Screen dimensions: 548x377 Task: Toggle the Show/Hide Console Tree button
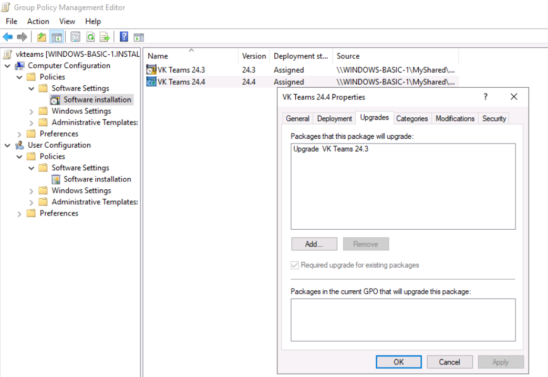(x=57, y=37)
